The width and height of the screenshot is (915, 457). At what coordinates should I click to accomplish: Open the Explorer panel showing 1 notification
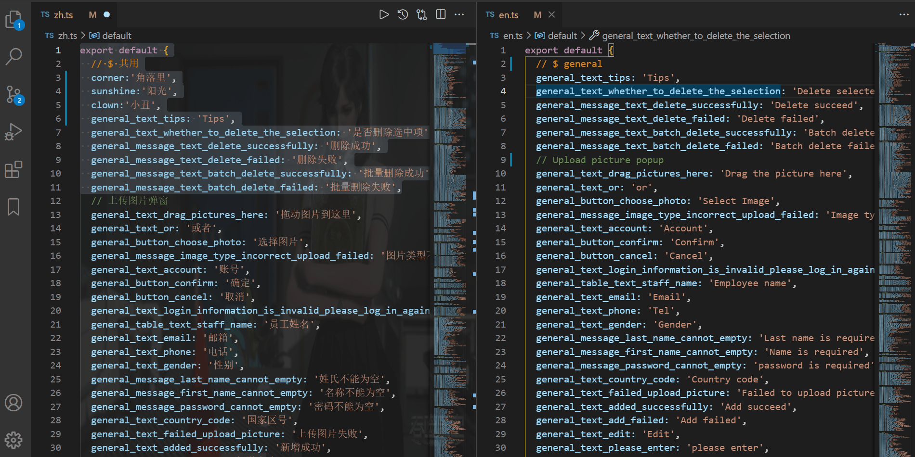point(13,19)
